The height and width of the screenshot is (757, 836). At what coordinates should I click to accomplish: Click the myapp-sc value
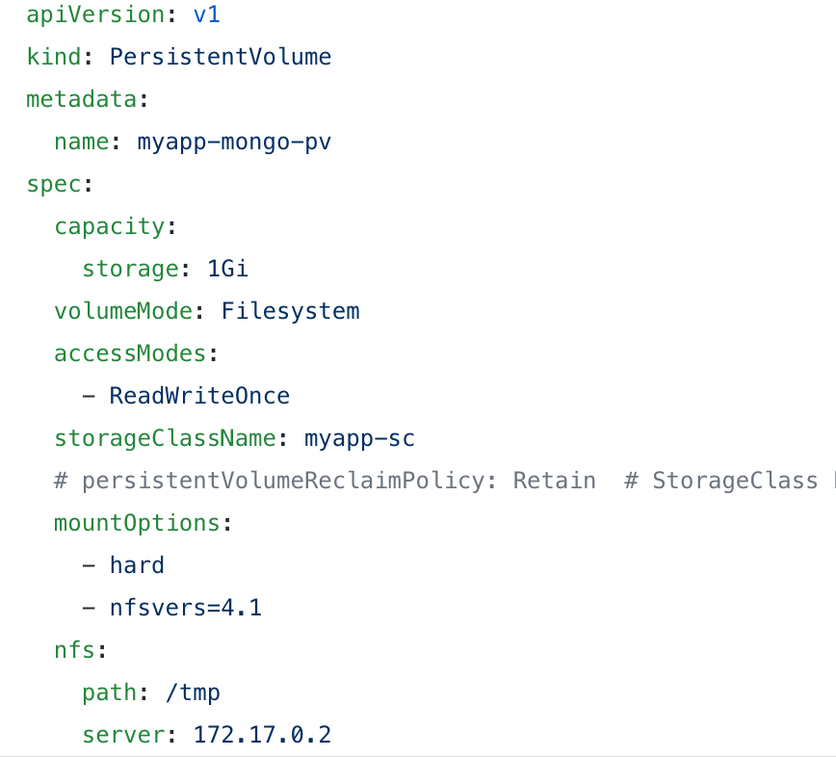359,438
